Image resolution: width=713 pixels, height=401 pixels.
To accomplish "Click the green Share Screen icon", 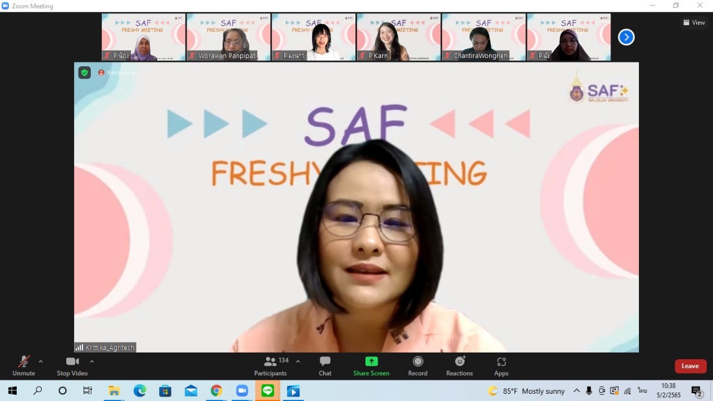I will tap(371, 361).
